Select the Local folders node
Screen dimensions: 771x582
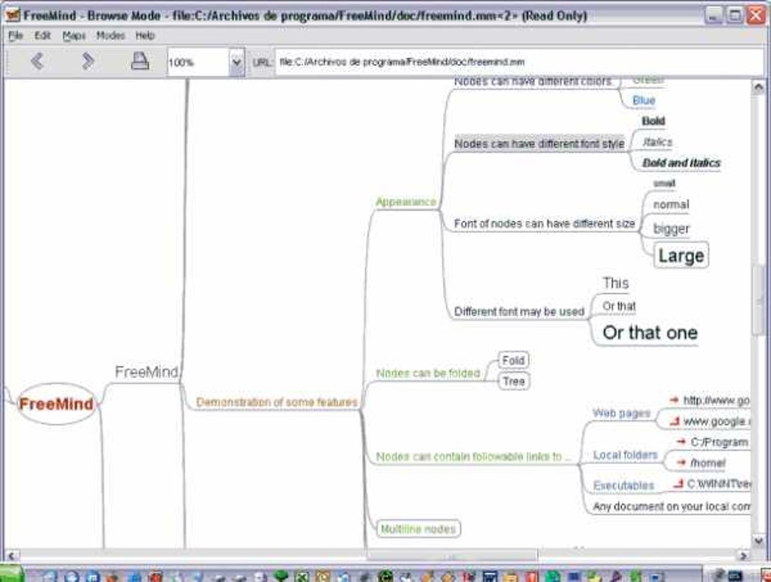coord(625,455)
